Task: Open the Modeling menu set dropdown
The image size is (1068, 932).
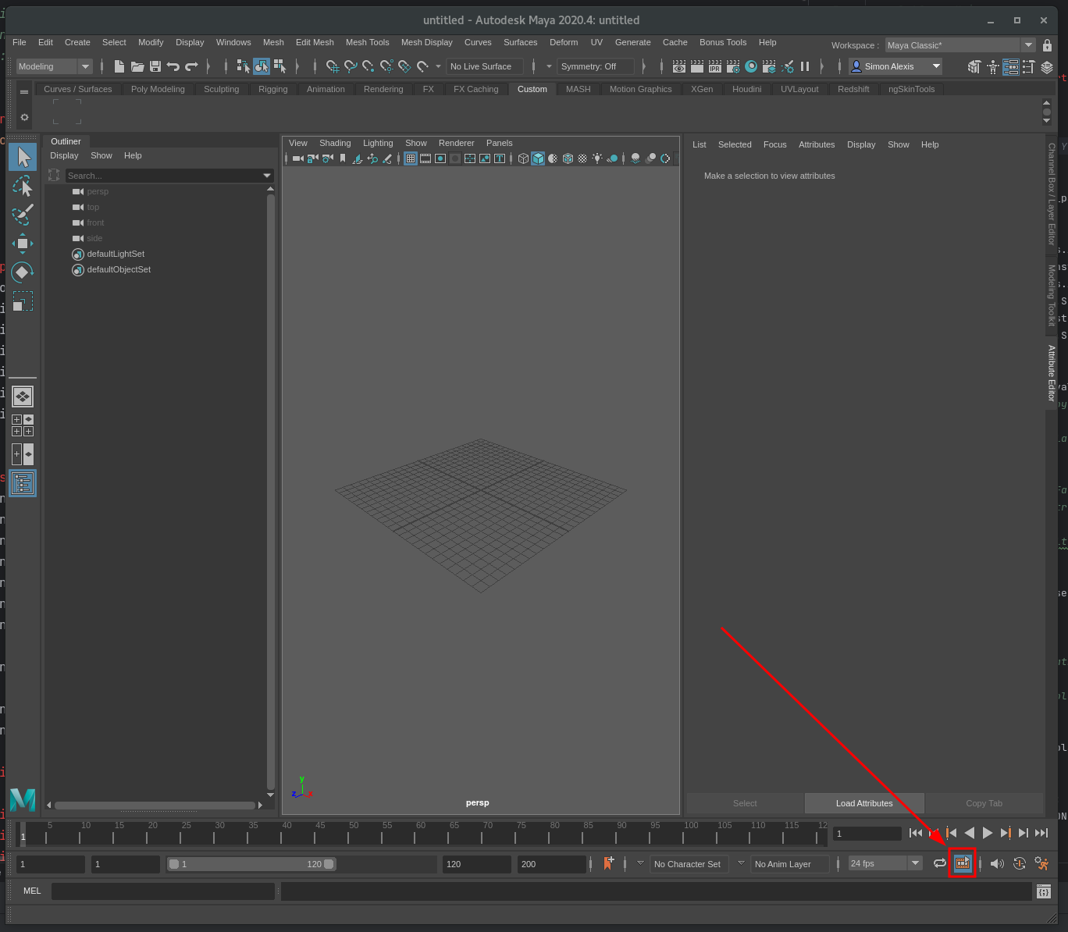Action: click(x=55, y=66)
